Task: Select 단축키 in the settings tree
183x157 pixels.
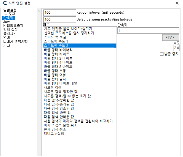Action: [x=8, y=18]
